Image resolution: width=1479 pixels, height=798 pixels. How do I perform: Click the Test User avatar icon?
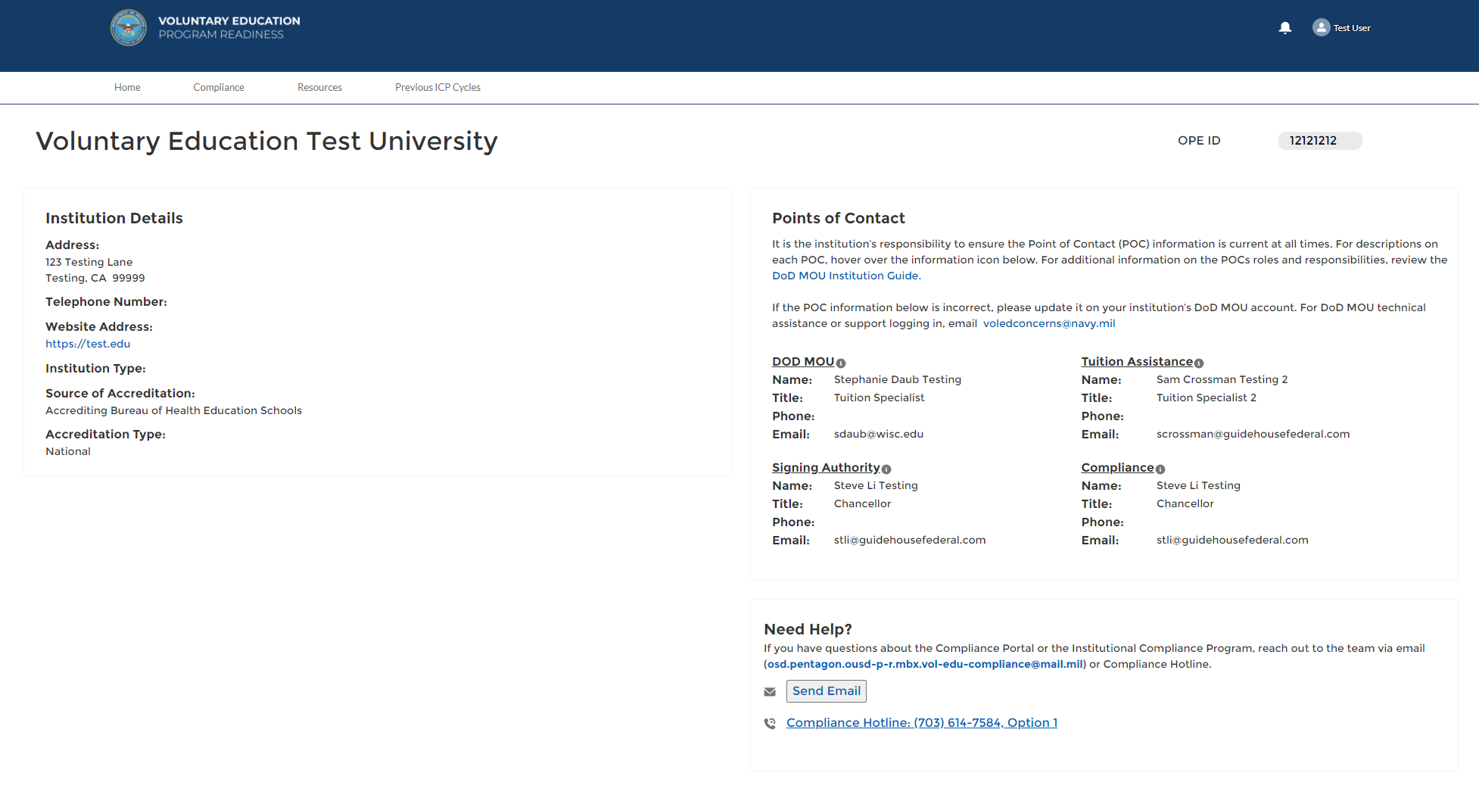(x=1321, y=28)
